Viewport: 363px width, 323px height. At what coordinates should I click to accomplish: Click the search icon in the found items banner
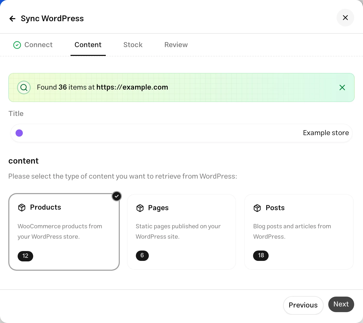tap(24, 87)
